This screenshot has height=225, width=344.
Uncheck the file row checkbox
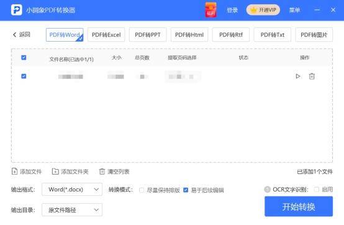tap(24, 76)
